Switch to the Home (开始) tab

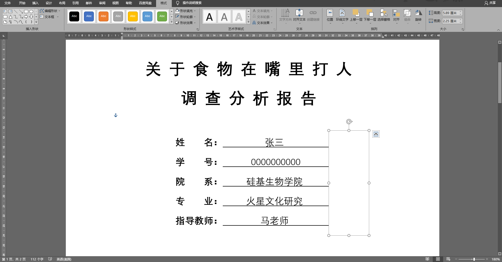pos(22,3)
